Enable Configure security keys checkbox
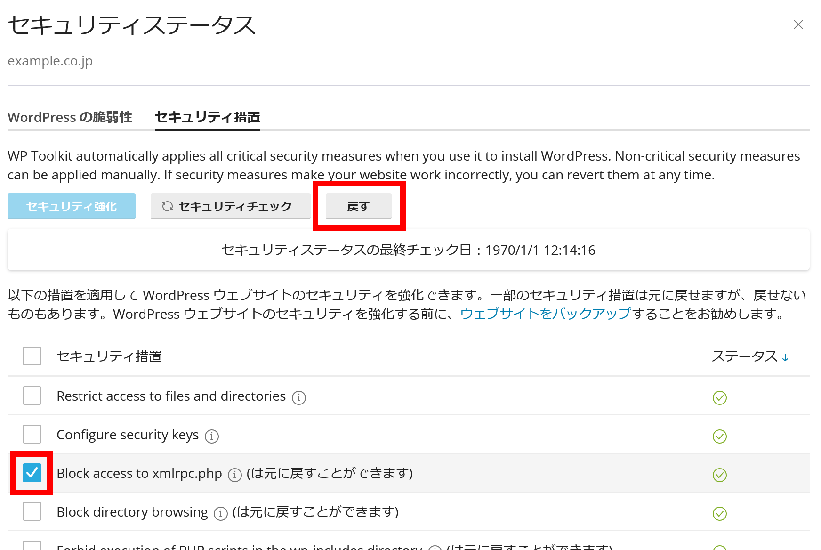 click(x=32, y=434)
